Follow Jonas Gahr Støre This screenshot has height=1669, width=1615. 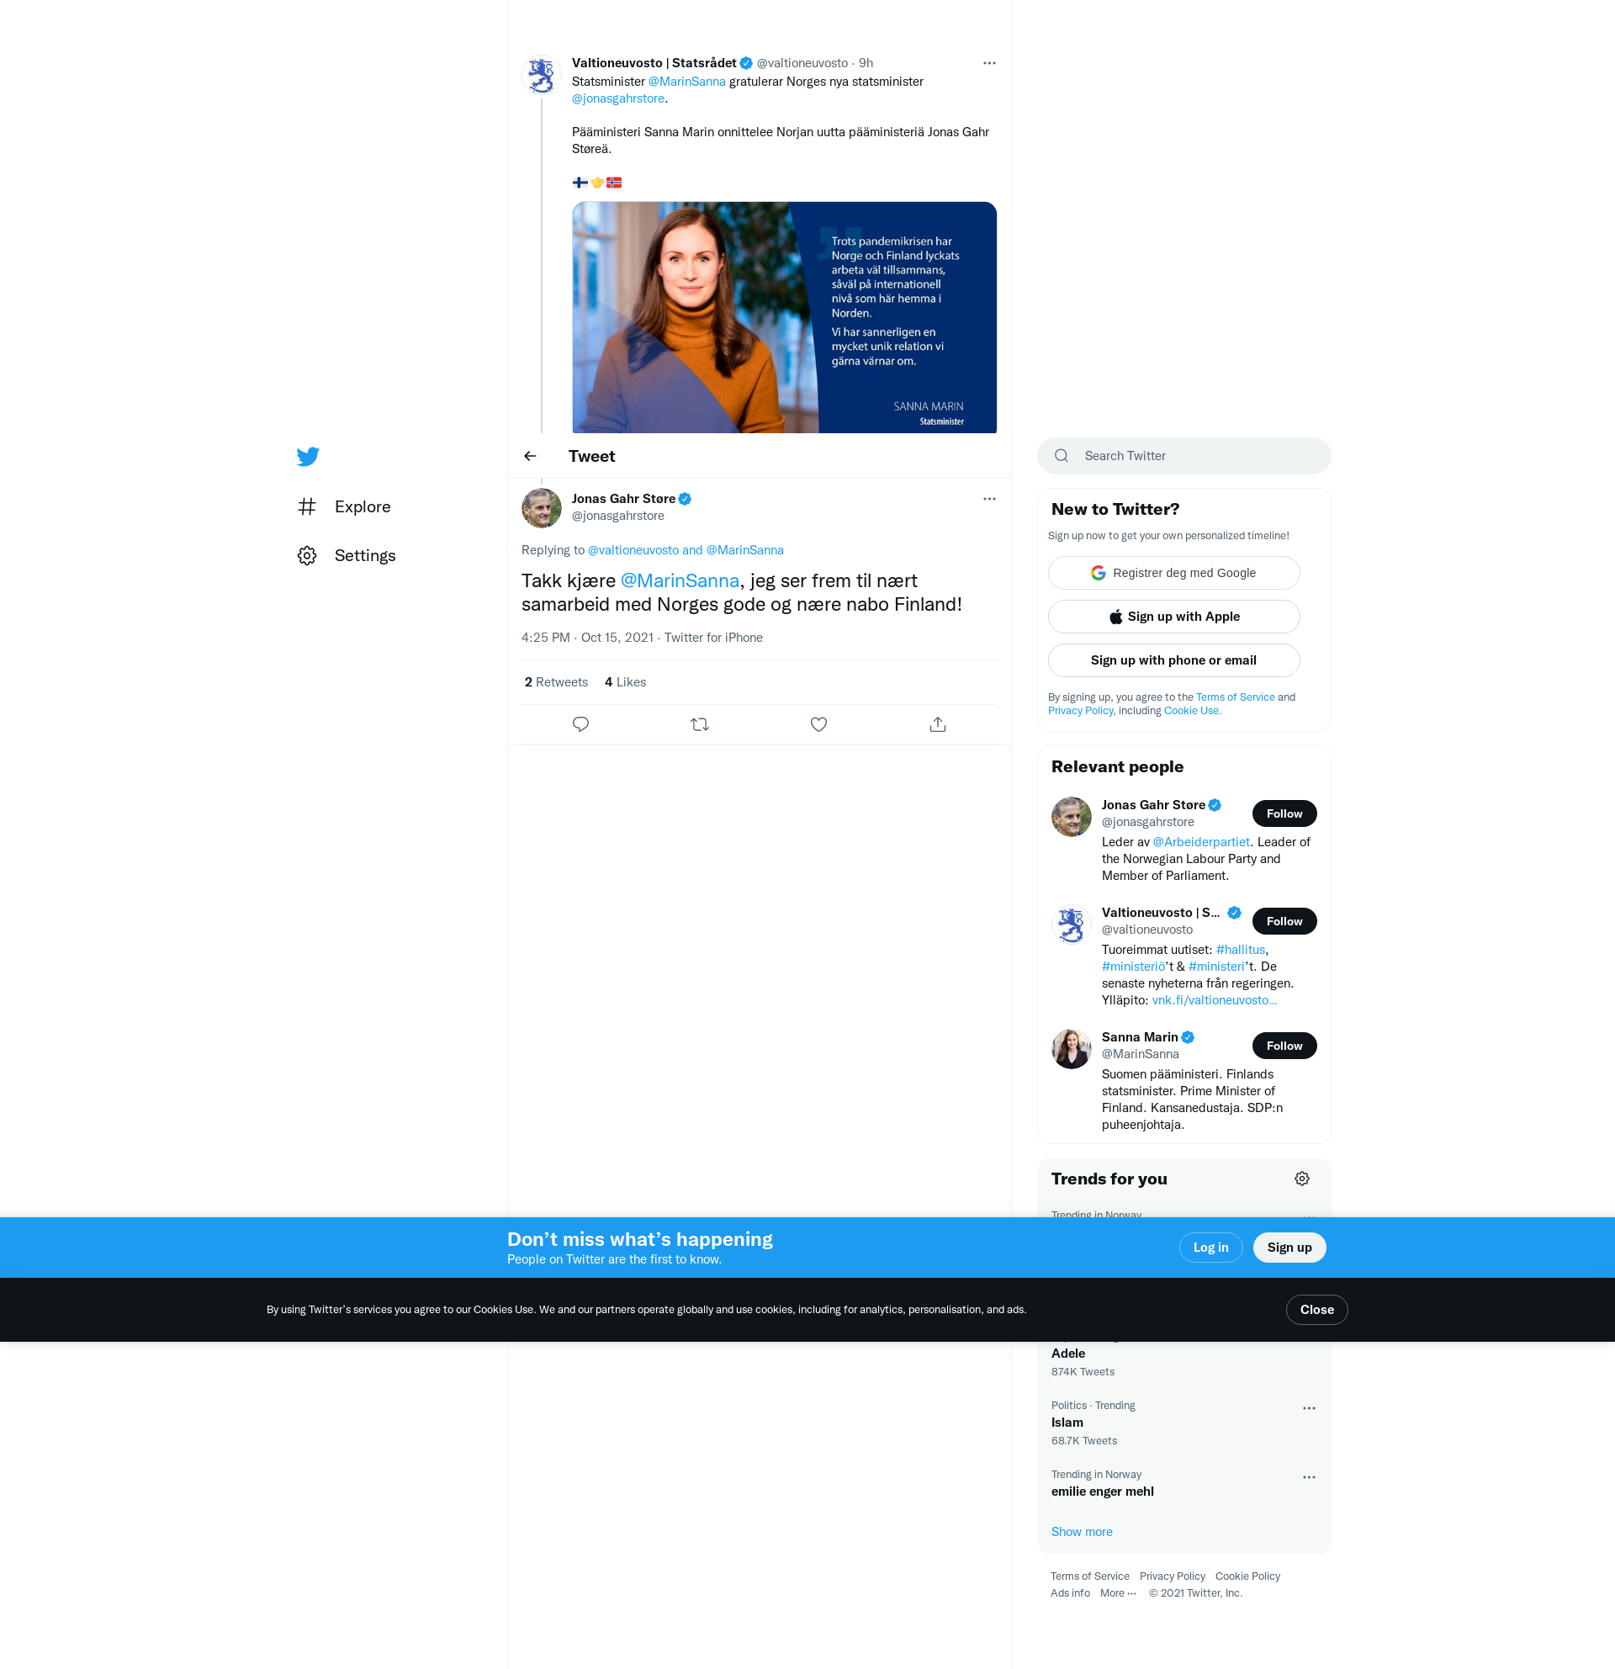tap(1284, 814)
